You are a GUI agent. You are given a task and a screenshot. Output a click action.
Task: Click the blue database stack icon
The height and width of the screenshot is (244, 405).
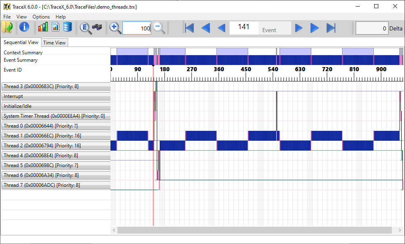tap(67, 27)
